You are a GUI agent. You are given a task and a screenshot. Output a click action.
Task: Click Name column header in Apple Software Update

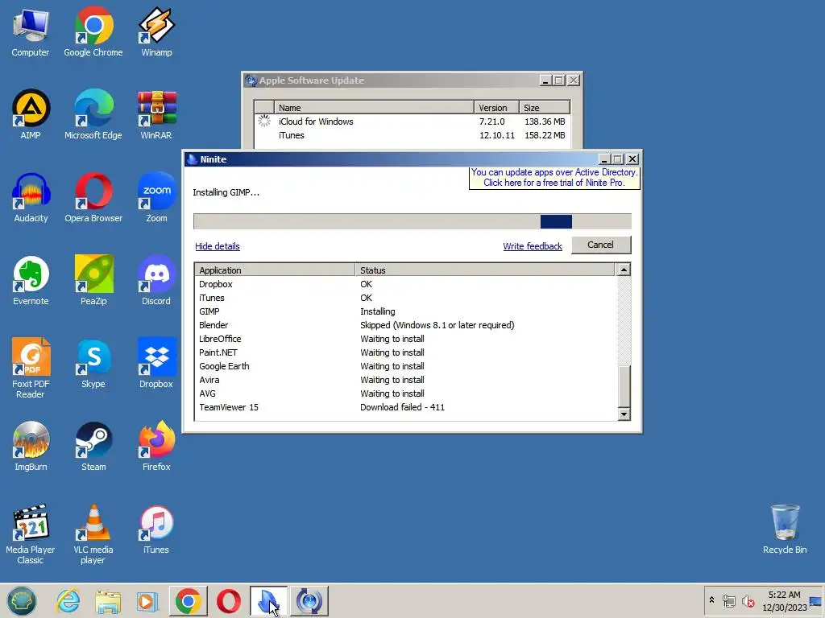[374, 107]
